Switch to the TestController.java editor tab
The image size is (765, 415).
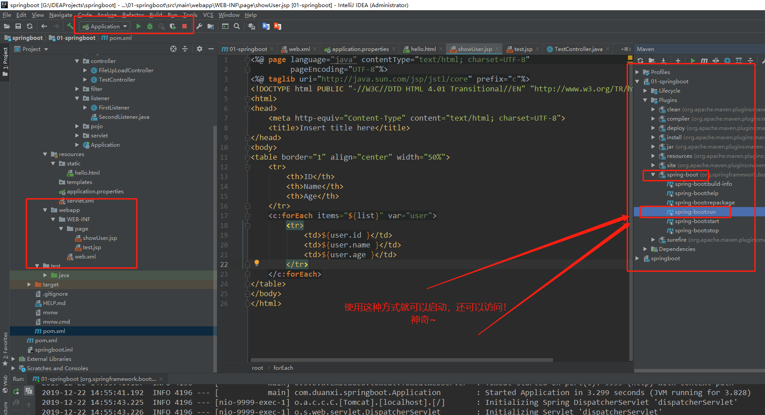point(578,49)
